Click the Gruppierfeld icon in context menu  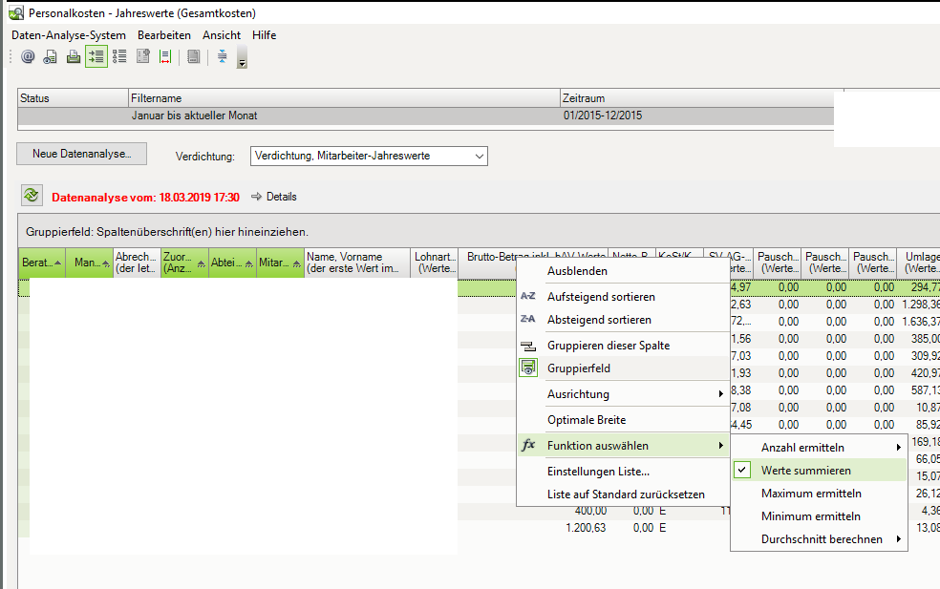point(528,368)
